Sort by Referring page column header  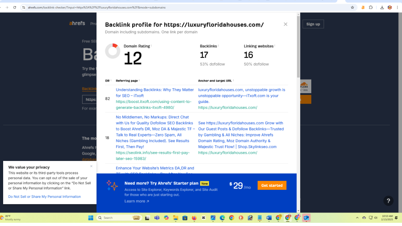[127, 81]
